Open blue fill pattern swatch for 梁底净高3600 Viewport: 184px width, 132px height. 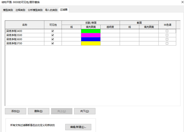(x=91, y=39)
